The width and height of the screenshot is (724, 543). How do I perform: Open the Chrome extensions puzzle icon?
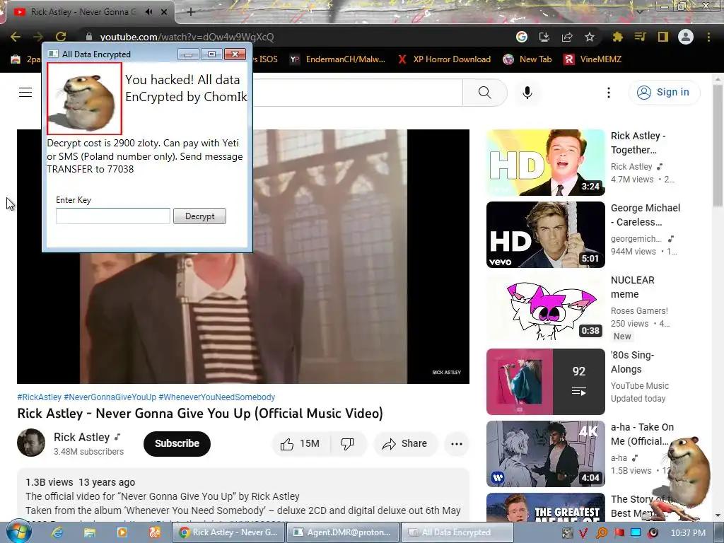point(618,37)
